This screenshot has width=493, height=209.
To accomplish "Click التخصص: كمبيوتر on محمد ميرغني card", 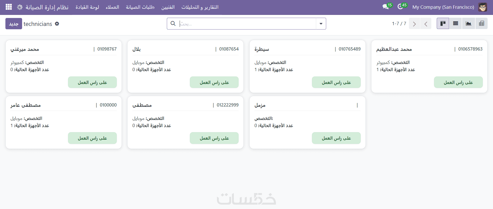I will (x=27, y=62).
